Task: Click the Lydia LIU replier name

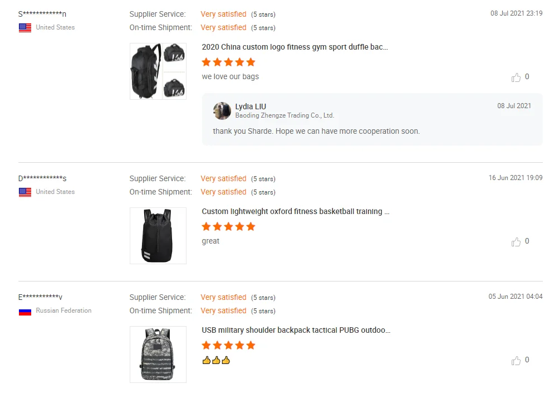Action: 251,106
